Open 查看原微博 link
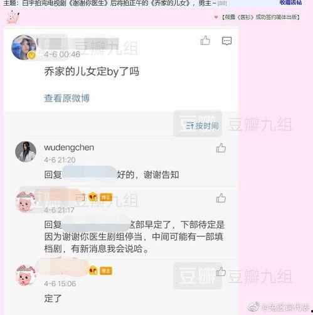This screenshot has width=313, height=315. (67, 98)
